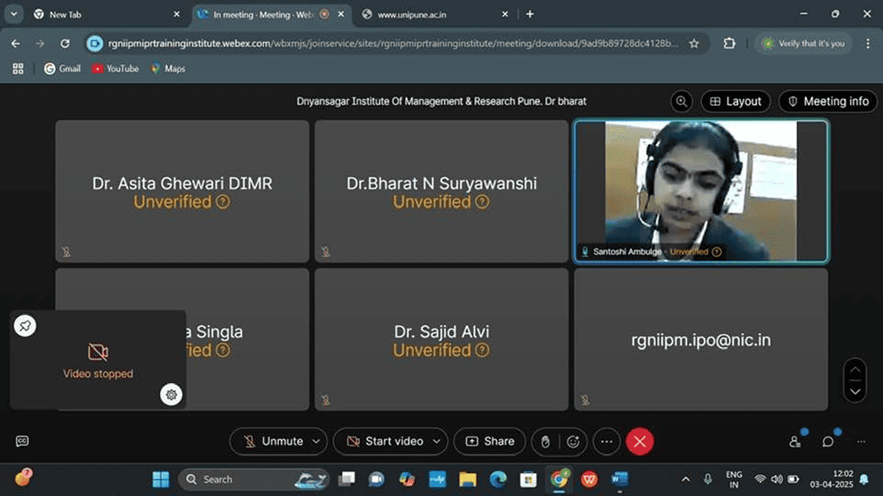Open the apps grid in bookmarks bar
This screenshot has height=496, width=883.
pyautogui.click(x=18, y=69)
